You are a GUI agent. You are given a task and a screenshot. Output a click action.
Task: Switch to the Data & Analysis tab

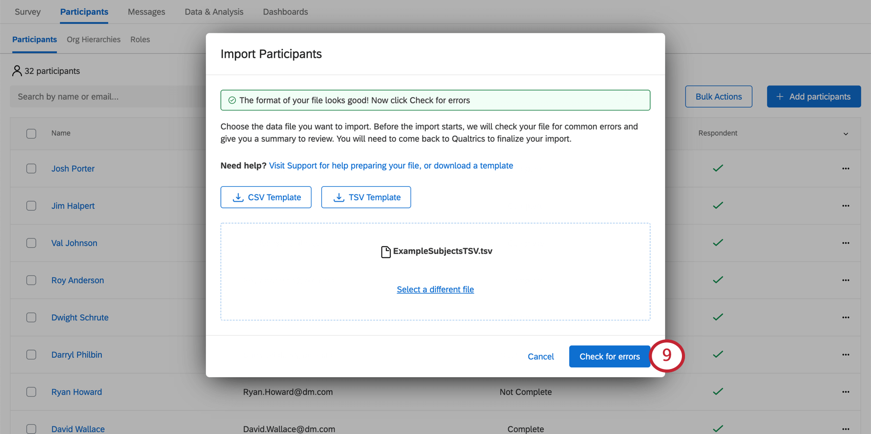click(214, 12)
